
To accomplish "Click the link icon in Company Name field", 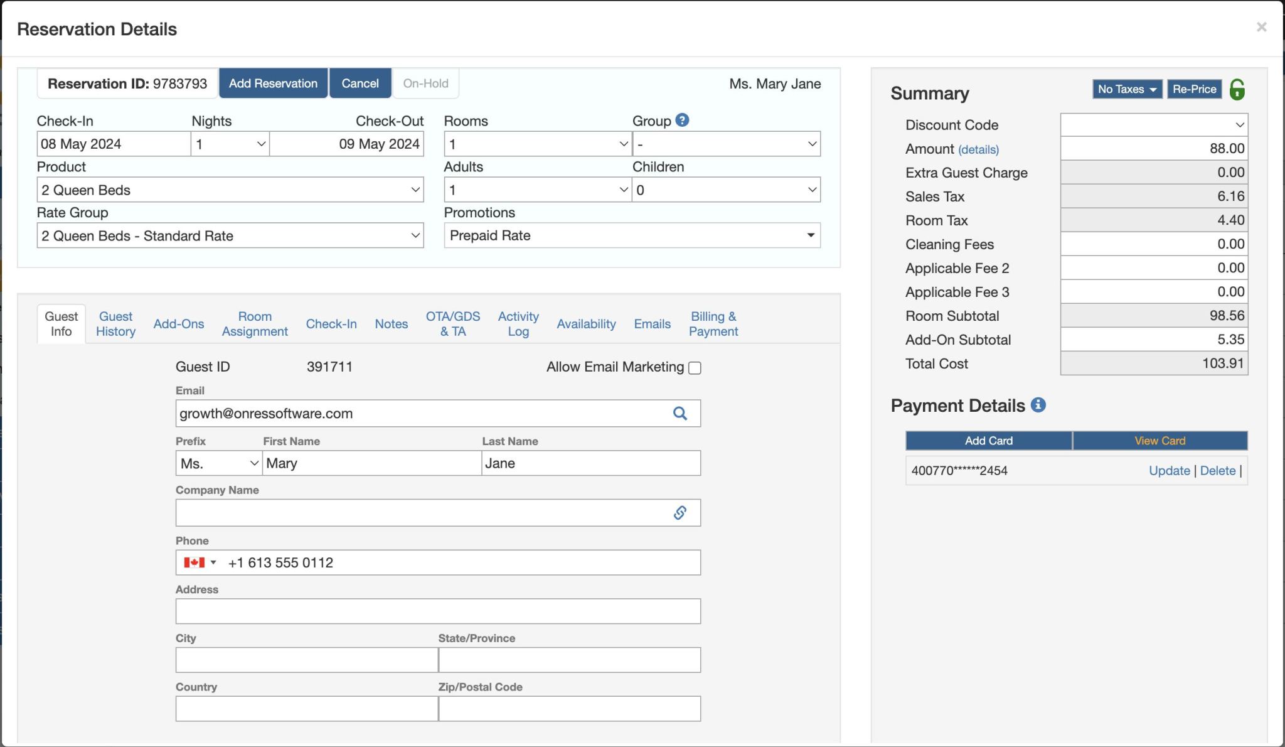I will click(680, 512).
